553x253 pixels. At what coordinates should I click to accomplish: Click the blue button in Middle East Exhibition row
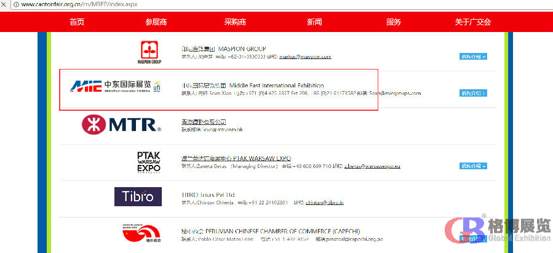coord(473,94)
